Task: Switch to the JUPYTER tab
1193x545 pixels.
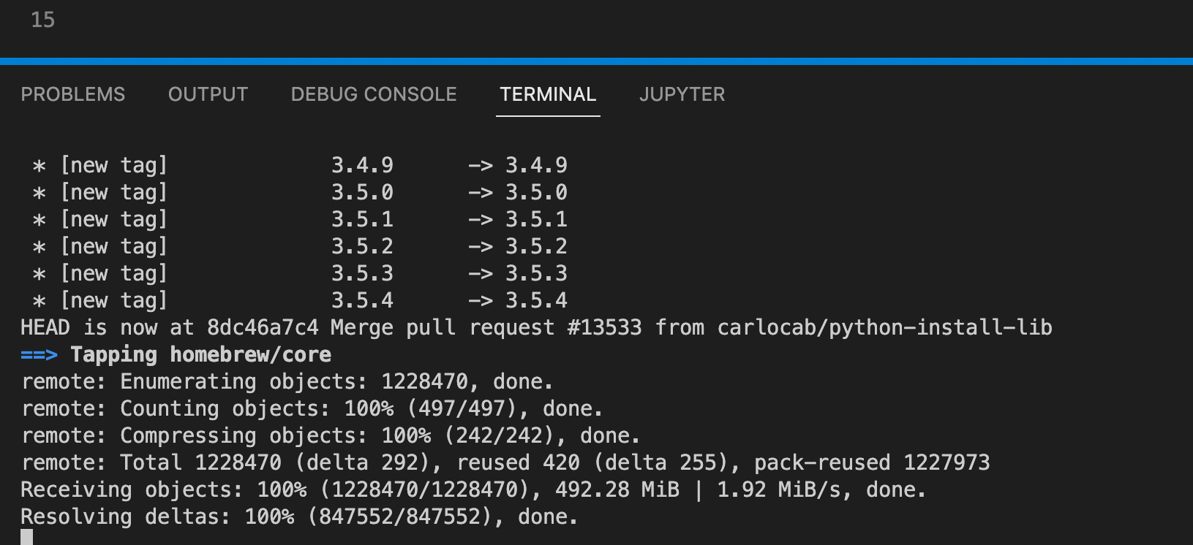Action: coord(682,94)
